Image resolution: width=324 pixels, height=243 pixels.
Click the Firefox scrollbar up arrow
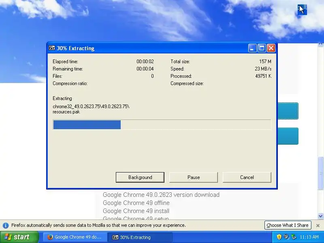tap(320, 45)
